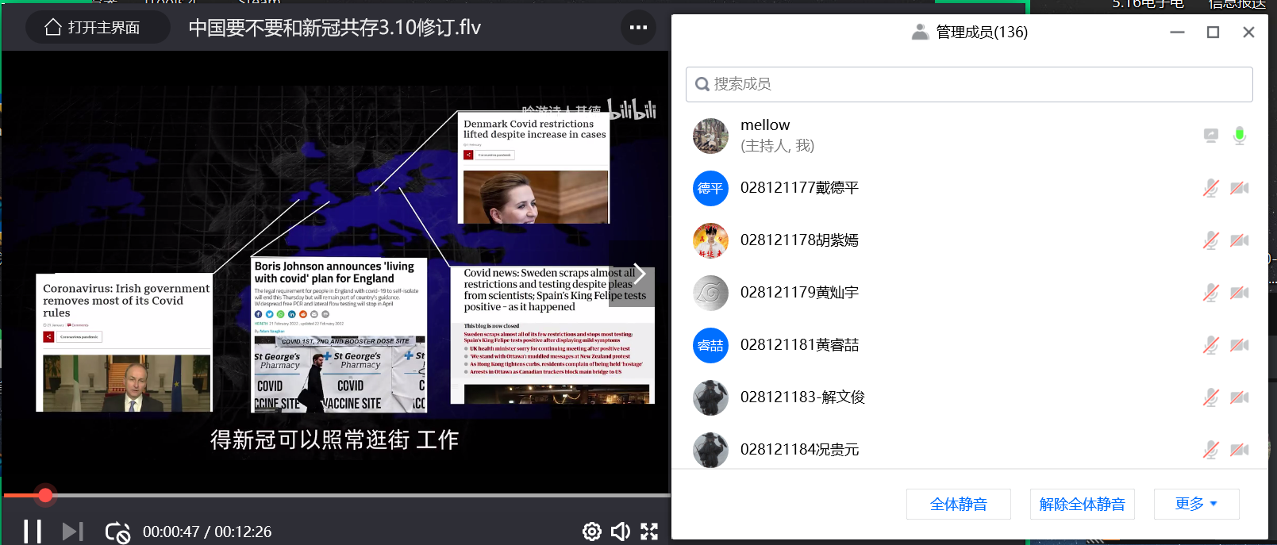The height and width of the screenshot is (545, 1277).
Task: Click the video progress bar handle
Action: pyautogui.click(x=45, y=496)
